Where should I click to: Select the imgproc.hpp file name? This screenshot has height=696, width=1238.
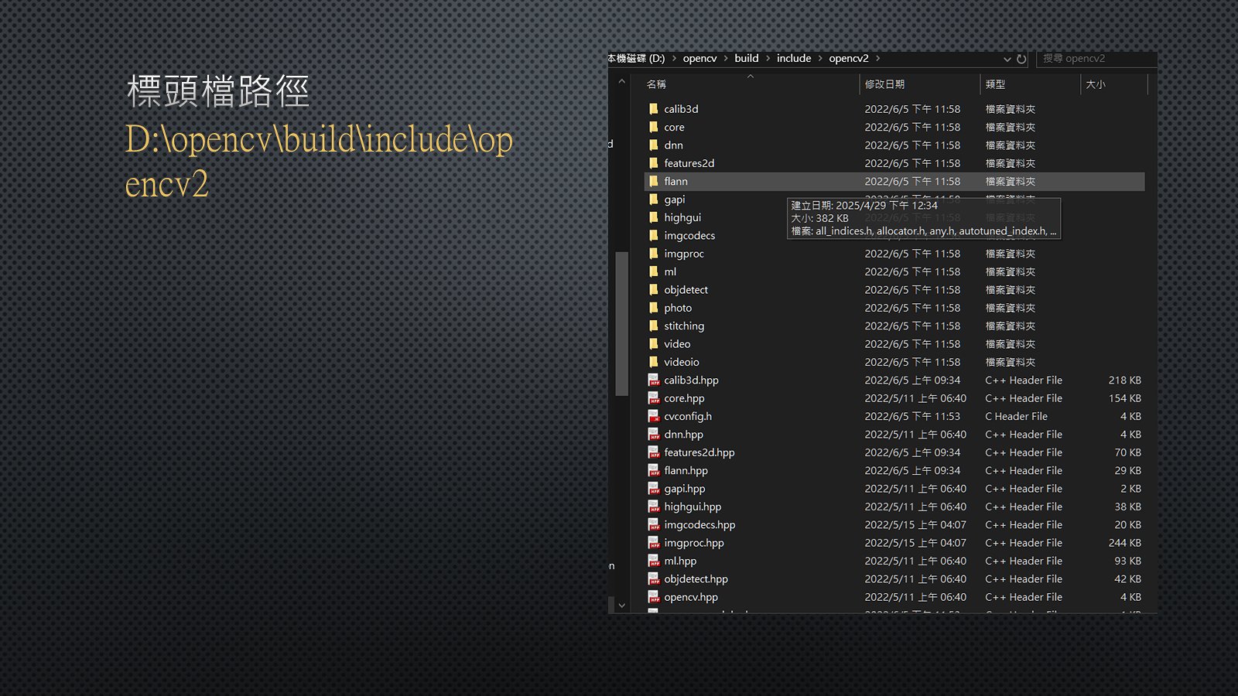tap(694, 543)
